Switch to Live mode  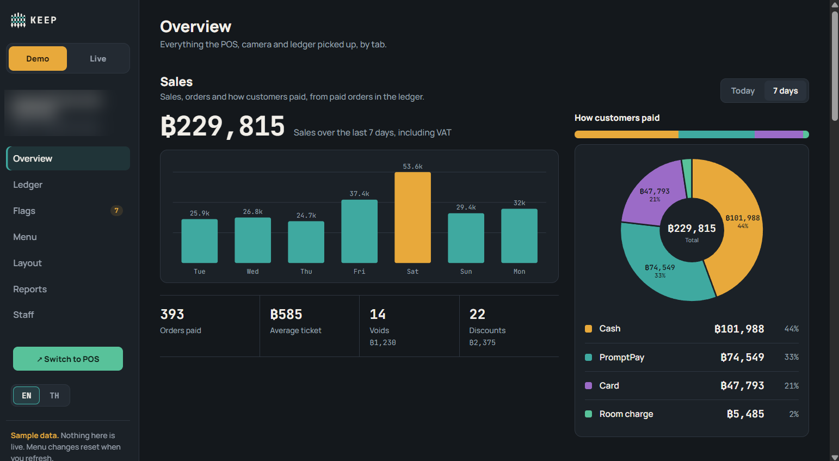pyautogui.click(x=98, y=58)
